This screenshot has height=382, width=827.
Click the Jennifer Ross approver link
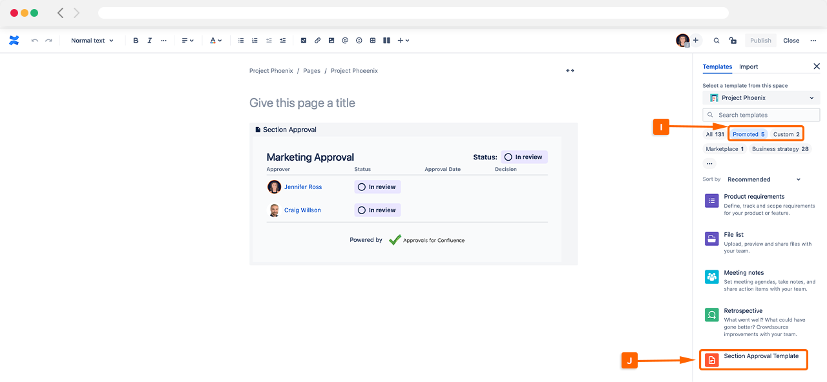tap(302, 187)
